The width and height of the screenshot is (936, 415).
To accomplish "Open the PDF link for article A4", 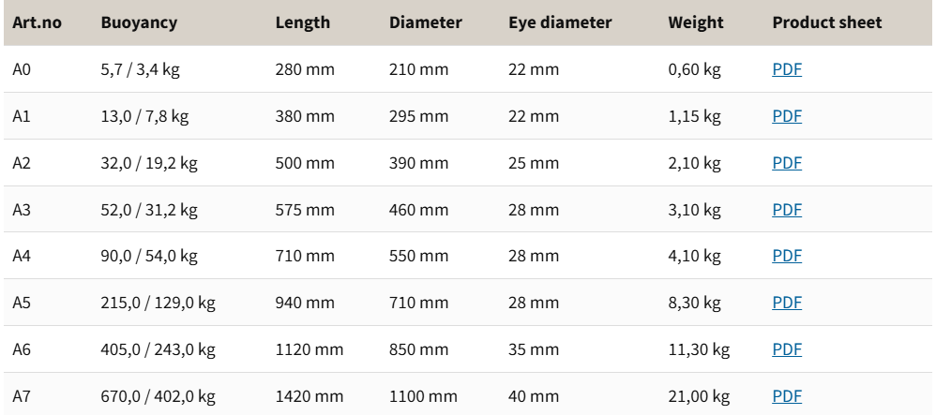I will 787,256.
